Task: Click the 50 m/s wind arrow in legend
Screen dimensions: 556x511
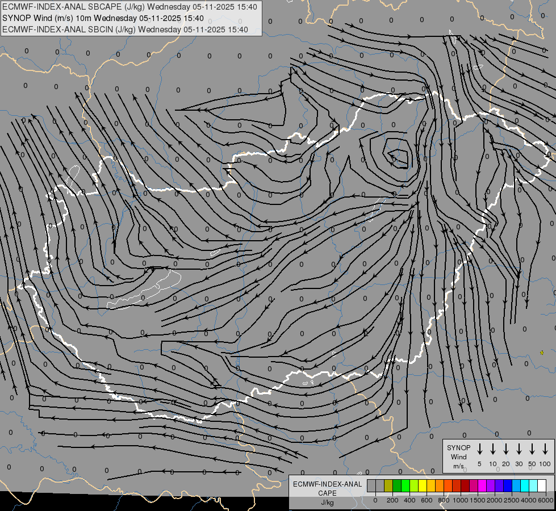Action: 532,449
